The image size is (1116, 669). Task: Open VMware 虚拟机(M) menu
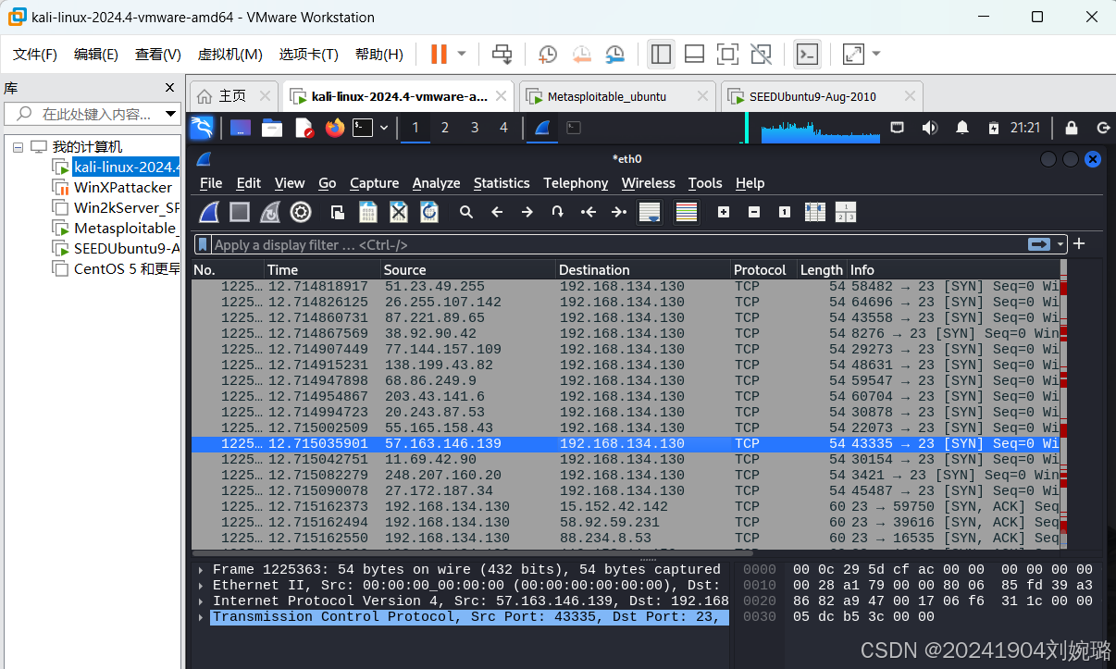[229, 55]
